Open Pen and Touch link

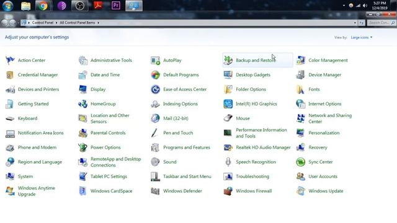coord(178,133)
